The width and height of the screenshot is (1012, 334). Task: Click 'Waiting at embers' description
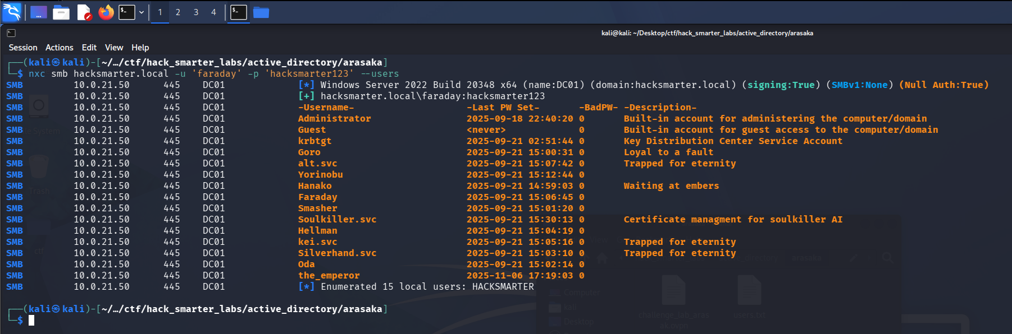[x=671, y=185]
